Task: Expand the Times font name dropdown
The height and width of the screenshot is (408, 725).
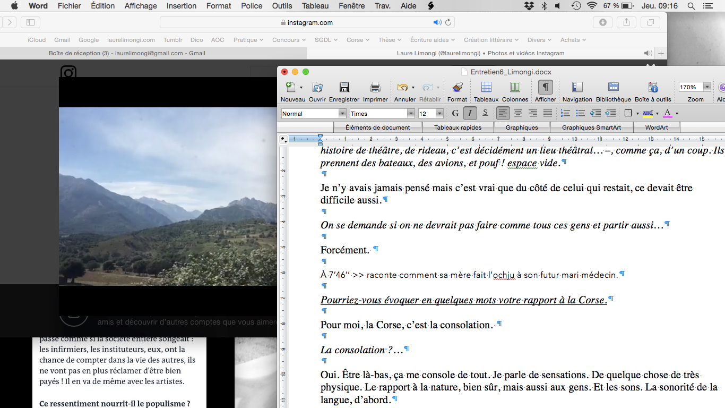Action: (x=411, y=114)
